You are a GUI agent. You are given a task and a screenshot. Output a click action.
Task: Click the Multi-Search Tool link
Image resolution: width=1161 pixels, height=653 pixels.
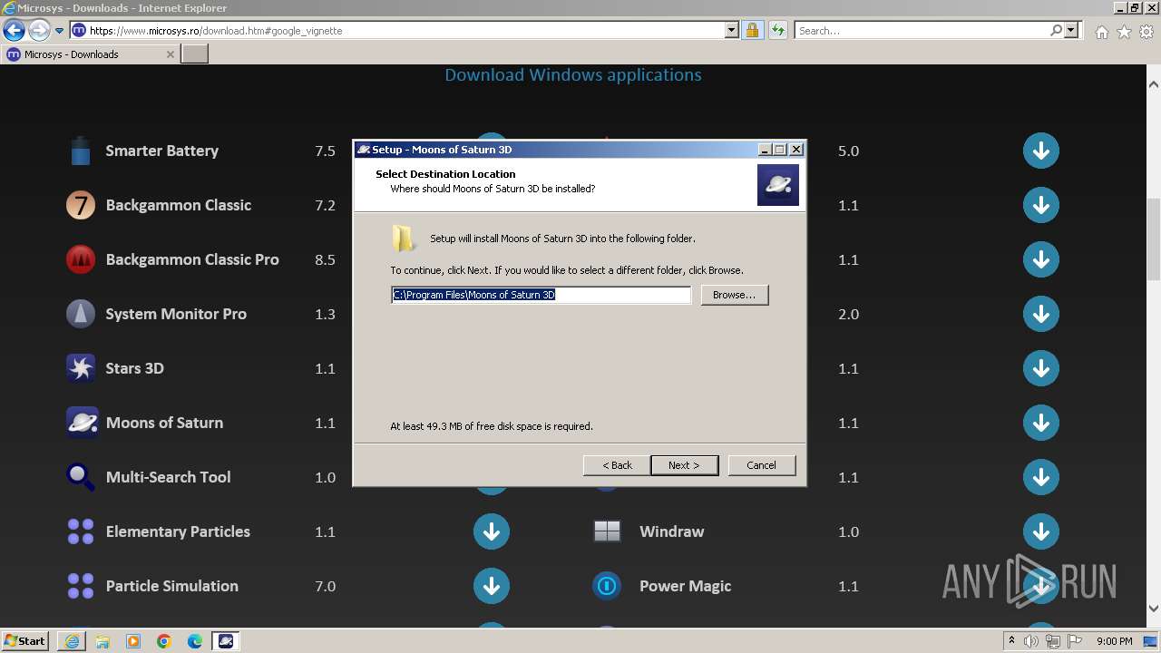pos(168,477)
